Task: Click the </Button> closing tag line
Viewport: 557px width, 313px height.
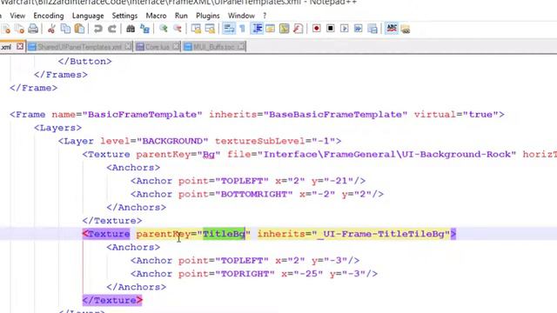Action: point(85,62)
